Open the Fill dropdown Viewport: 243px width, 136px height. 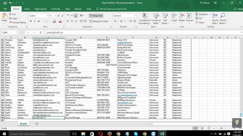pos(199,18)
